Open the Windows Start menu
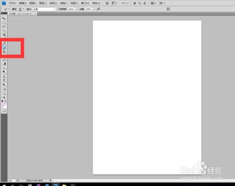Screen dimensions: 235x186 pos(4,185)
